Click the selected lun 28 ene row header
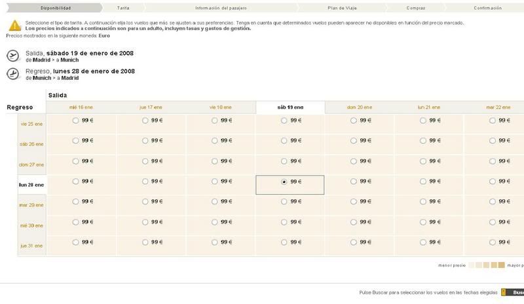Screen dimensions: 524x304 tap(31, 185)
